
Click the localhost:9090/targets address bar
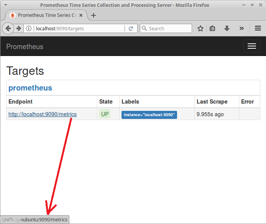[80, 28]
